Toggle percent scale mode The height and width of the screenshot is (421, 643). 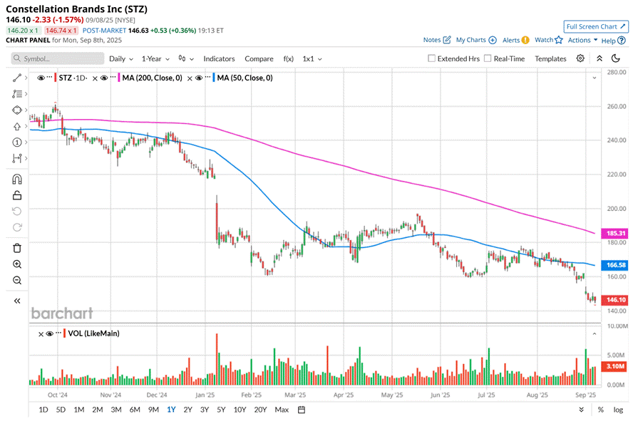(601, 410)
